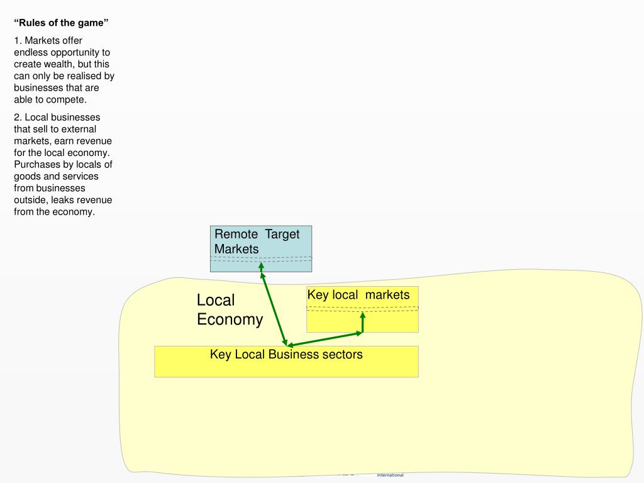
Task: Click the Key Local Business sectors box
Action: click(286, 362)
